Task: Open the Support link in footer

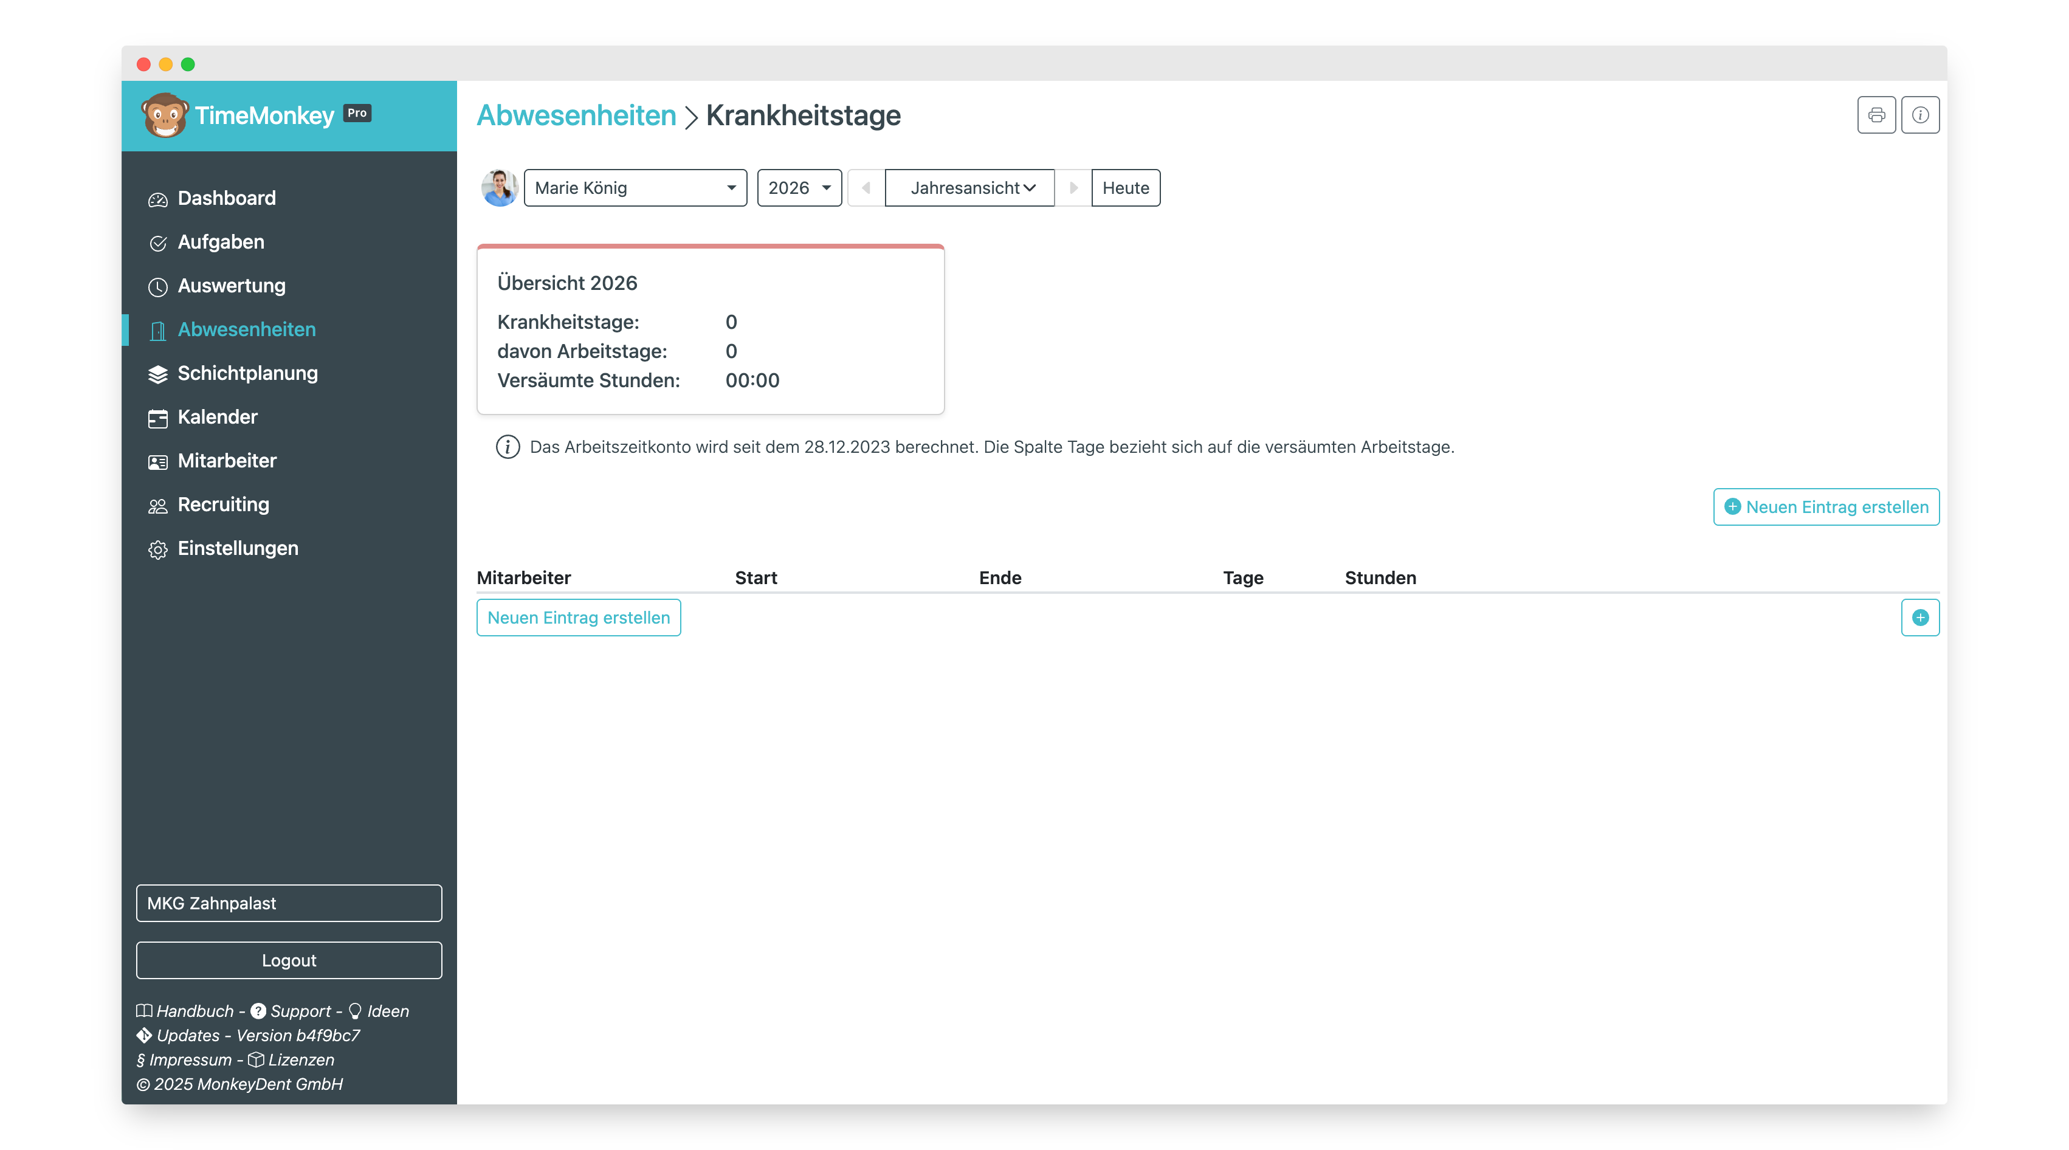Action: (x=300, y=1011)
